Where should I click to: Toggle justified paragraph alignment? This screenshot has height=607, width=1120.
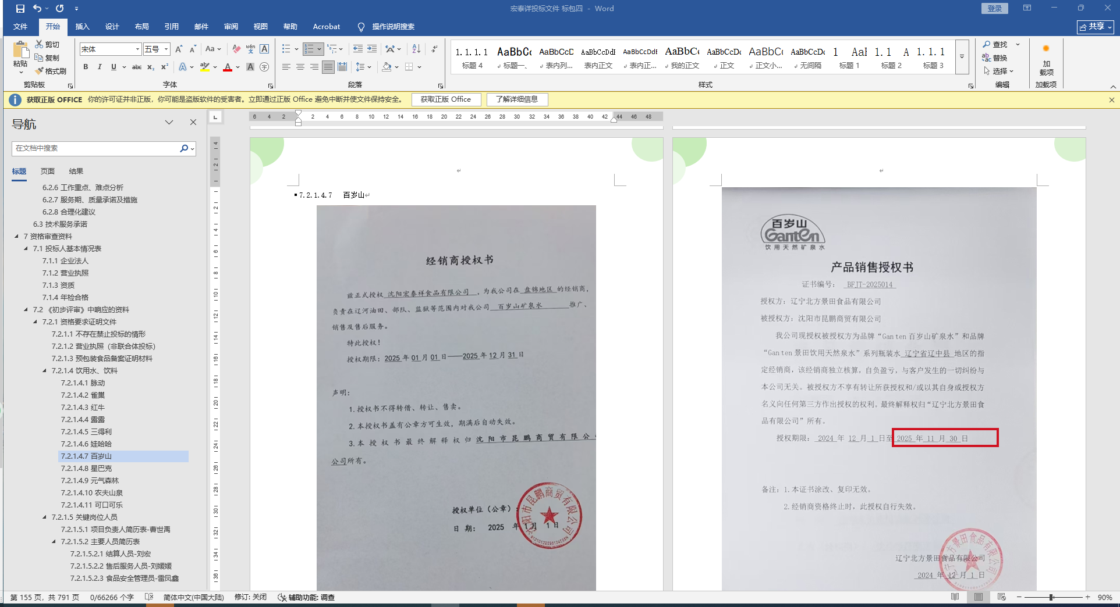point(328,67)
